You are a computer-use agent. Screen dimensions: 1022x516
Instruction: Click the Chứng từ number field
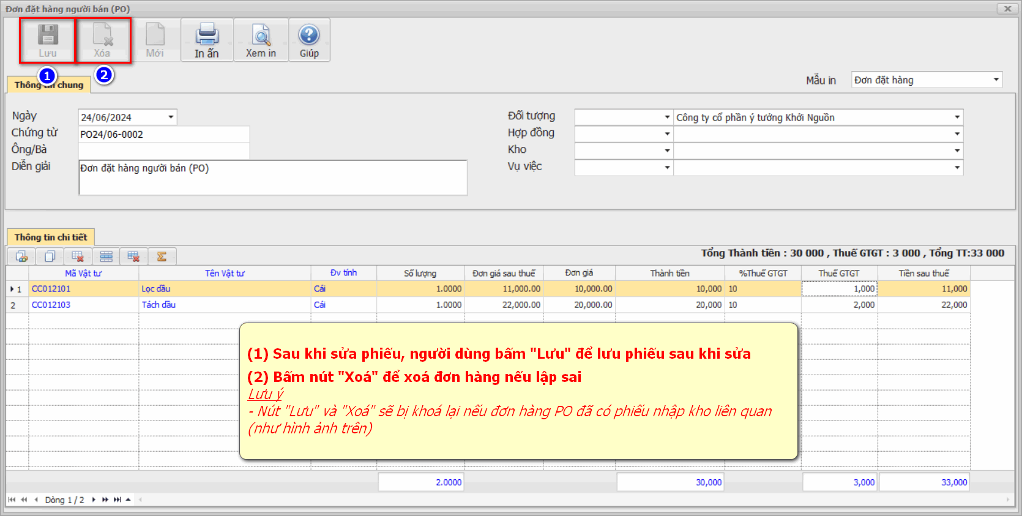163,134
